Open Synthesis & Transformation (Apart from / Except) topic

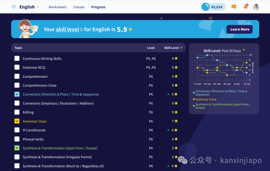(60, 148)
